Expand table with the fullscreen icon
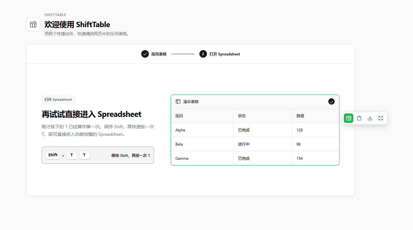Image resolution: width=413 pixels, height=230 pixels. (x=381, y=118)
